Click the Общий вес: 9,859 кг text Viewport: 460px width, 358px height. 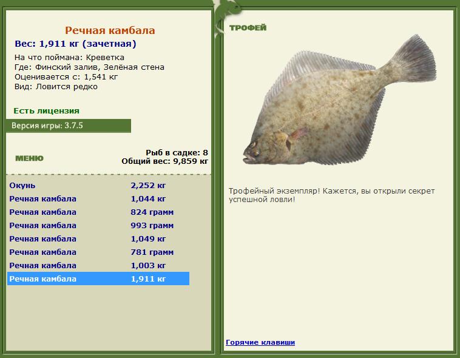click(x=165, y=161)
